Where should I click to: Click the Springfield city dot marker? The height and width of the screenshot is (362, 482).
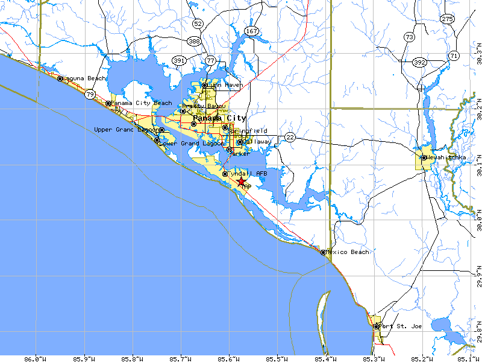coord(225,127)
